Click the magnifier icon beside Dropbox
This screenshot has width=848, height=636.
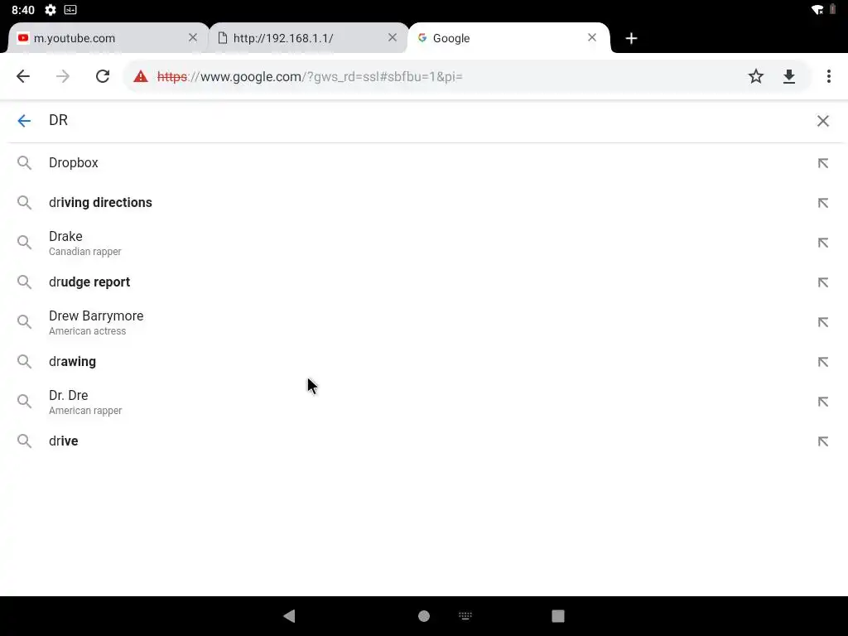[24, 163]
